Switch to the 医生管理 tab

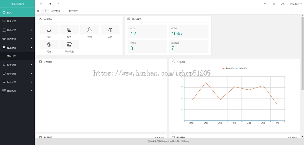[x=55, y=11]
